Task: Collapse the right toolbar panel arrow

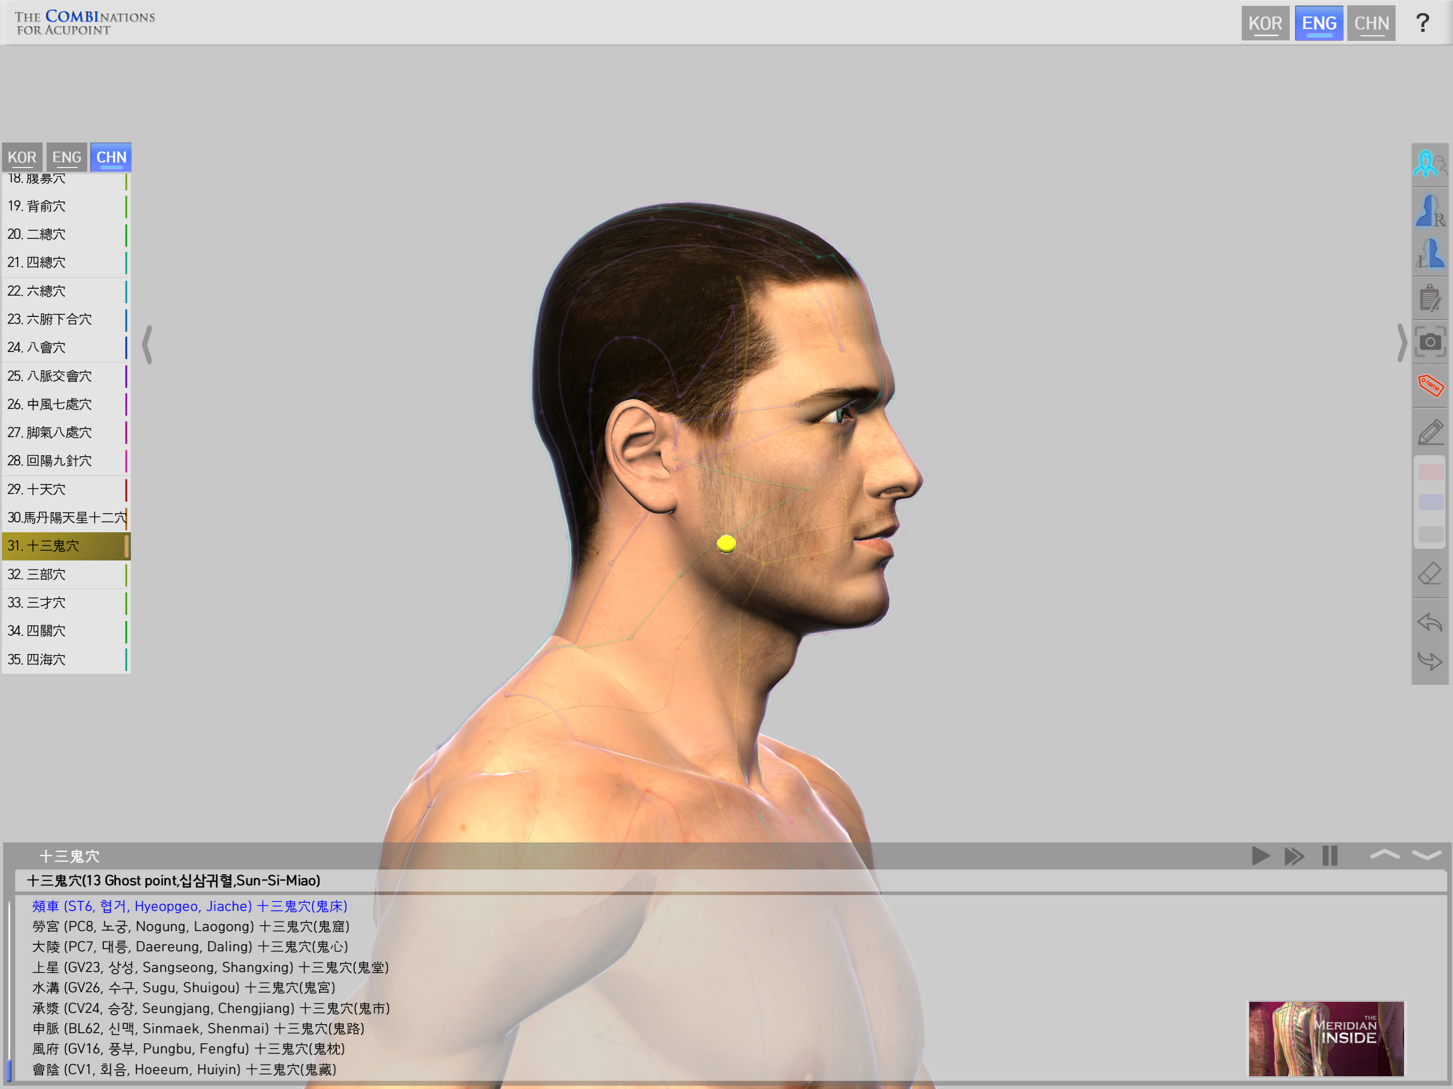Action: pos(1401,342)
